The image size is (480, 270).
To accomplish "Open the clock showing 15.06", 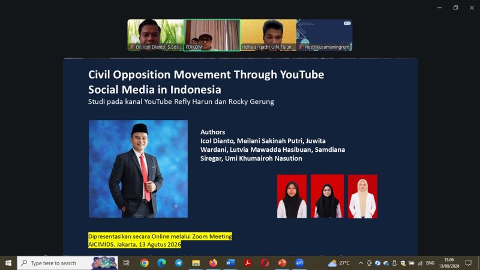I will click(449, 263).
